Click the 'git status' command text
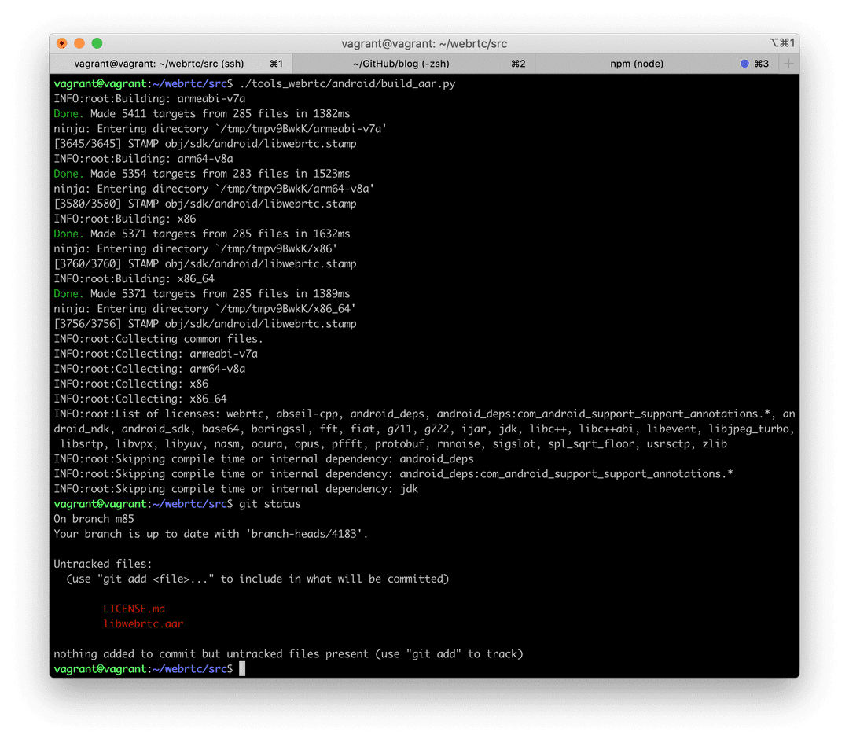Viewport: 849px width, 743px height. click(270, 504)
